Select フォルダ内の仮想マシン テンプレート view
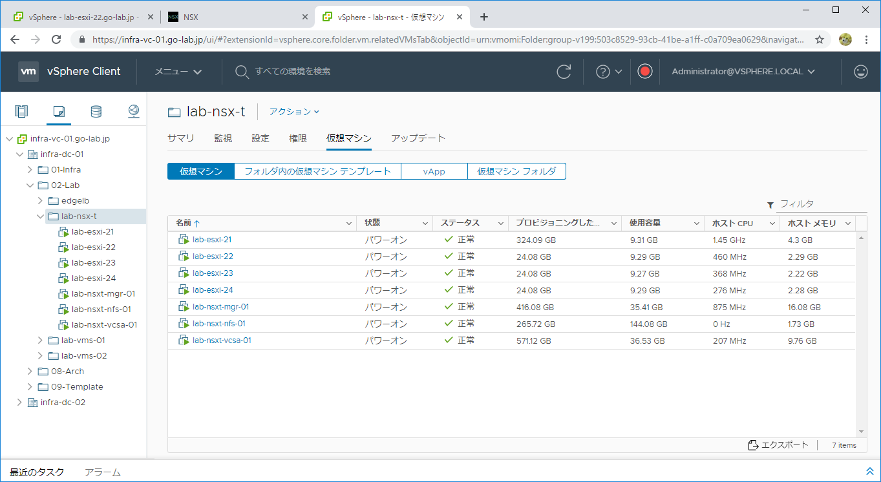 (x=317, y=171)
